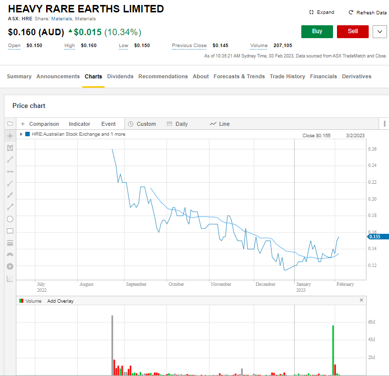Open the Recommendations tab
The image size is (389, 376).
coord(163,76)
